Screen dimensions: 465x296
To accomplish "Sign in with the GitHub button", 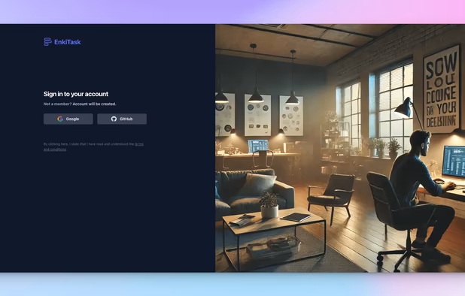I will click(122, 119).
